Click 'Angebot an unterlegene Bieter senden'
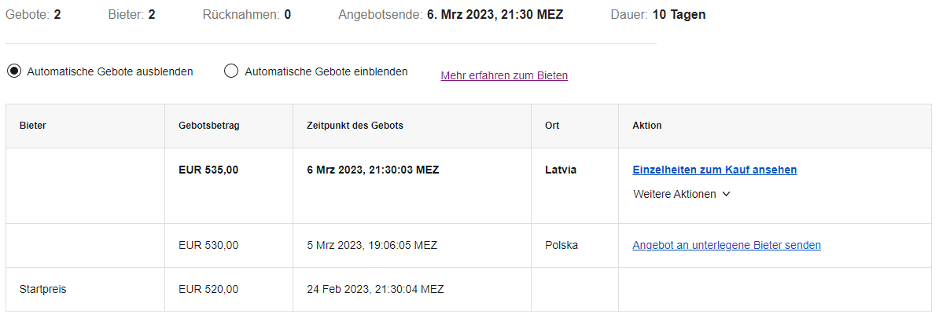This screenshot has height=318, width=939. pos(727,245)
